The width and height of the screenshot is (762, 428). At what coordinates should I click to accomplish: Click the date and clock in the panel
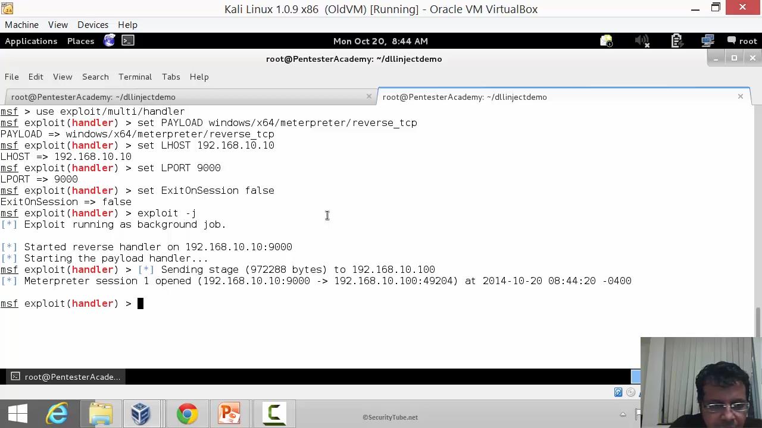pyautogui.click(x=380, y=41)
